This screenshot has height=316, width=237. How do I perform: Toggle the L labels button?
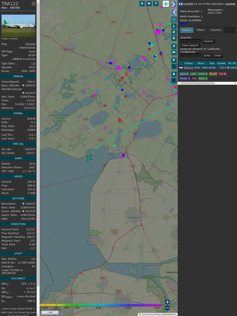click(x=174, y=26)
